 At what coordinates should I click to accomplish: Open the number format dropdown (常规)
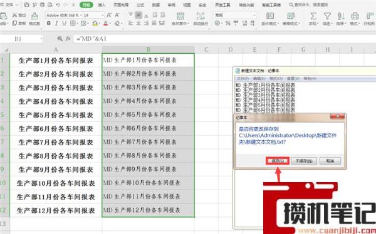tap(254, 15)
